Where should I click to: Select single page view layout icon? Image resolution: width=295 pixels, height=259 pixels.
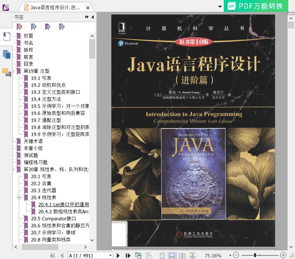(162, 255)
